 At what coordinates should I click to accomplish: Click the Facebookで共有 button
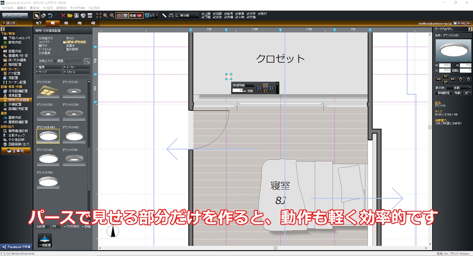coord(16,247)
